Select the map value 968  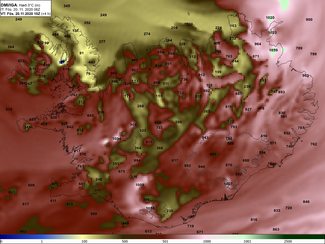133,125
